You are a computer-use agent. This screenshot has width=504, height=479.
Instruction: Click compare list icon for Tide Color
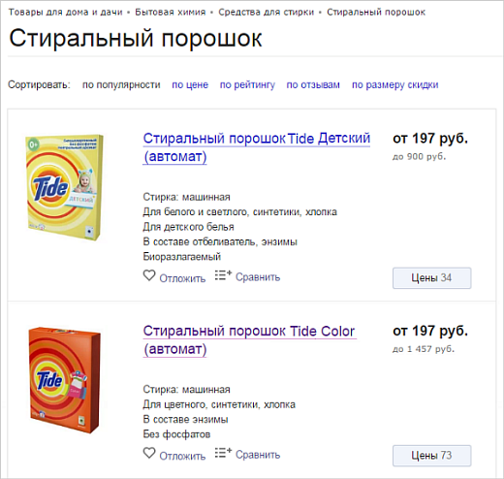tap(223, 453)
